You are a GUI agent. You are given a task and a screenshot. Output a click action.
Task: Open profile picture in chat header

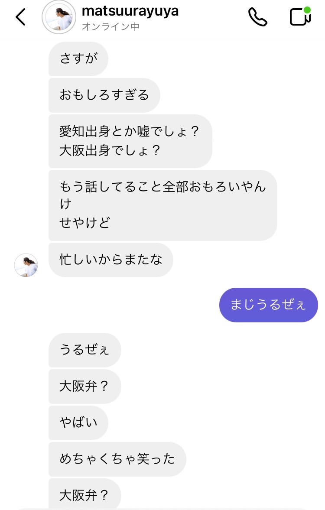click(x=58, y=17)
